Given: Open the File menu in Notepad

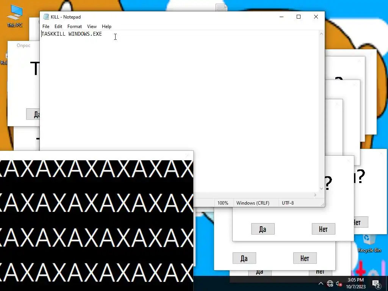Looking at the screenshot, I should [x=46, y=27].
